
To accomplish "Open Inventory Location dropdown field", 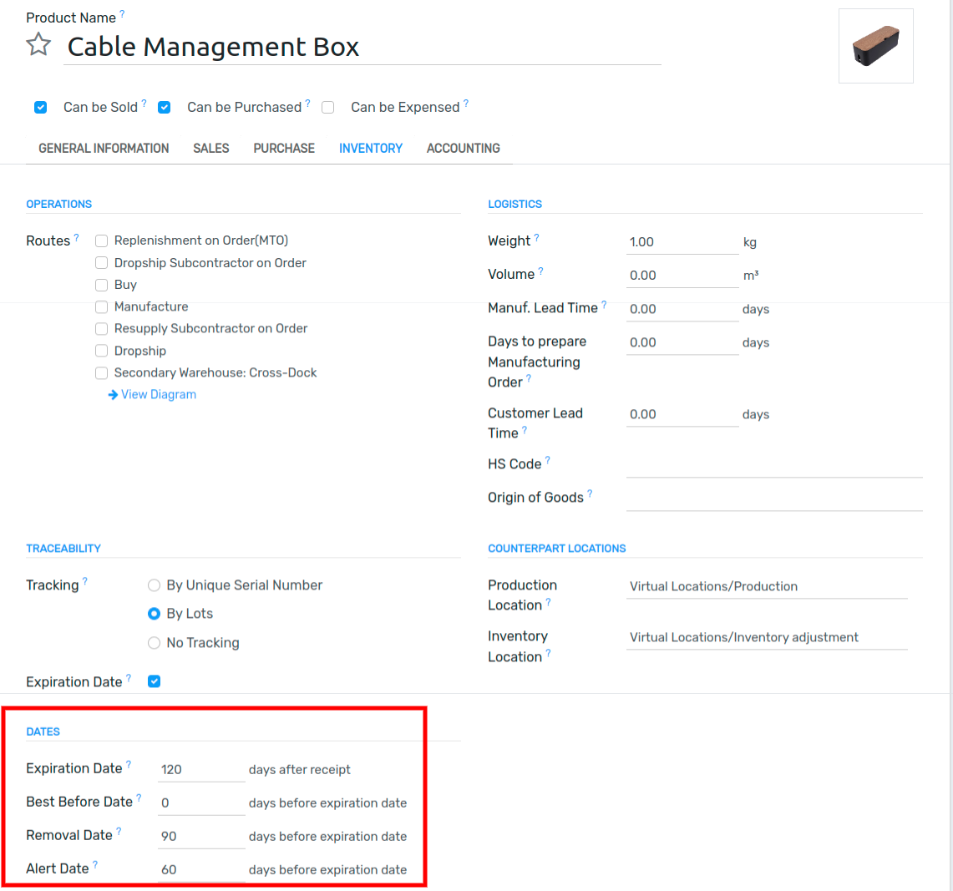I will pos(767,637).
